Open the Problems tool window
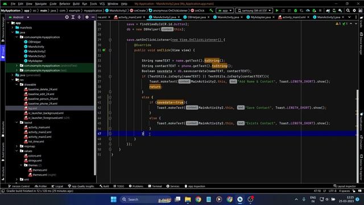364x205 pixels. pyautogui.click(x=136, y=186)
